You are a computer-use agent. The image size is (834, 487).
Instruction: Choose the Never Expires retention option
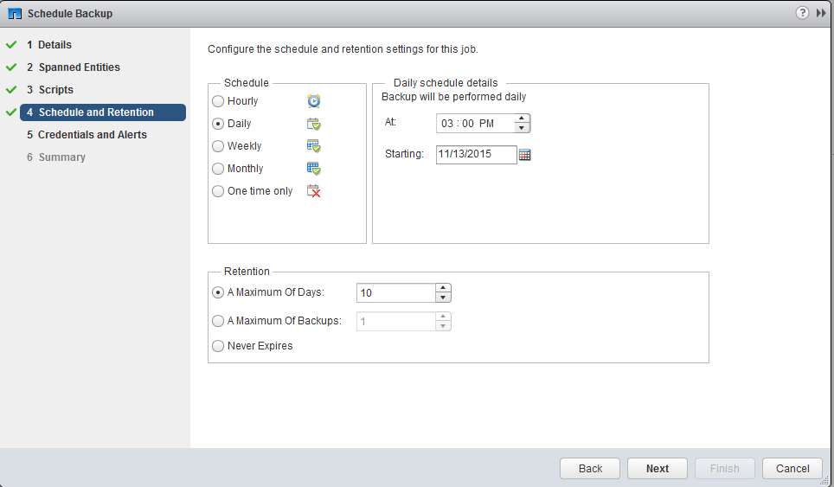(x=218, y=346)
